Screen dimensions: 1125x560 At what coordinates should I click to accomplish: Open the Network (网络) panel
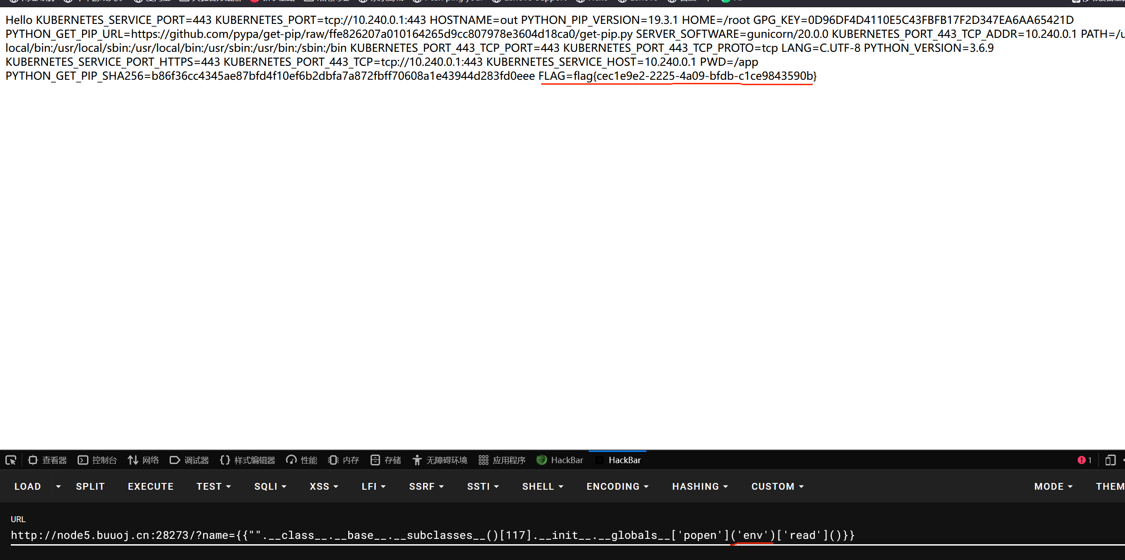(x=143, y=460)
